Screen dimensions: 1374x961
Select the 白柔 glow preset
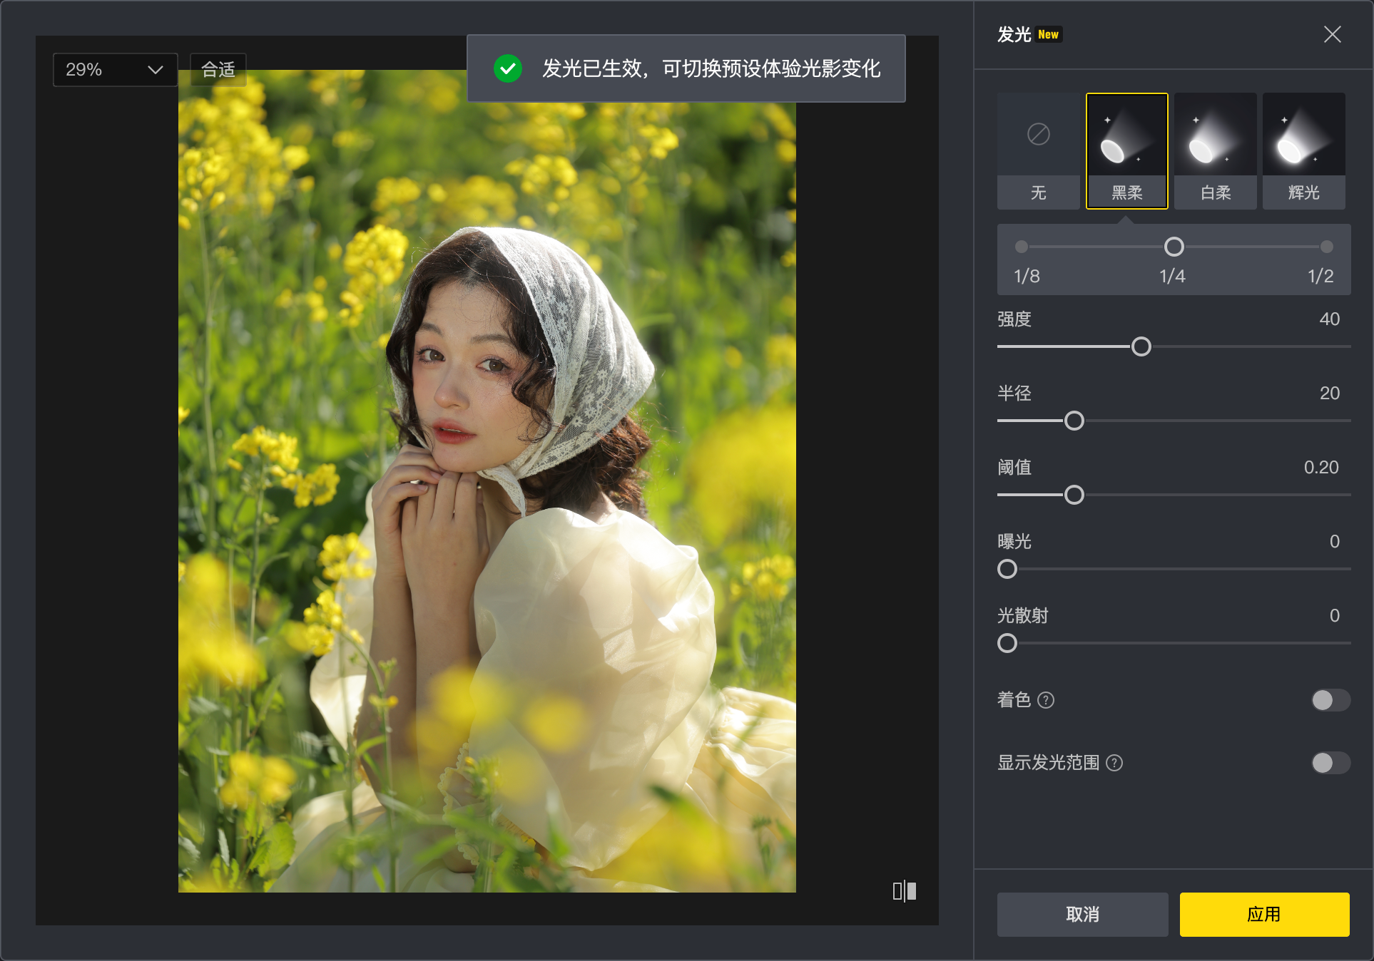pos(1214,150)
